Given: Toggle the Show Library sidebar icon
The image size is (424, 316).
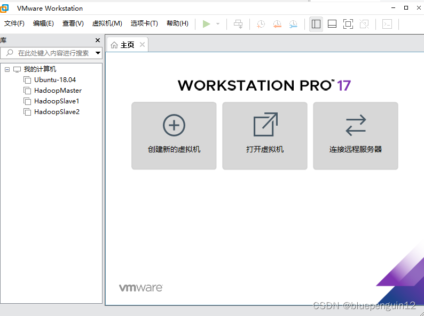Looking at the screenshot, I should (316, 24).
